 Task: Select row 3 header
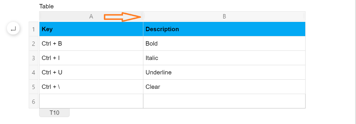click(34, 58)
